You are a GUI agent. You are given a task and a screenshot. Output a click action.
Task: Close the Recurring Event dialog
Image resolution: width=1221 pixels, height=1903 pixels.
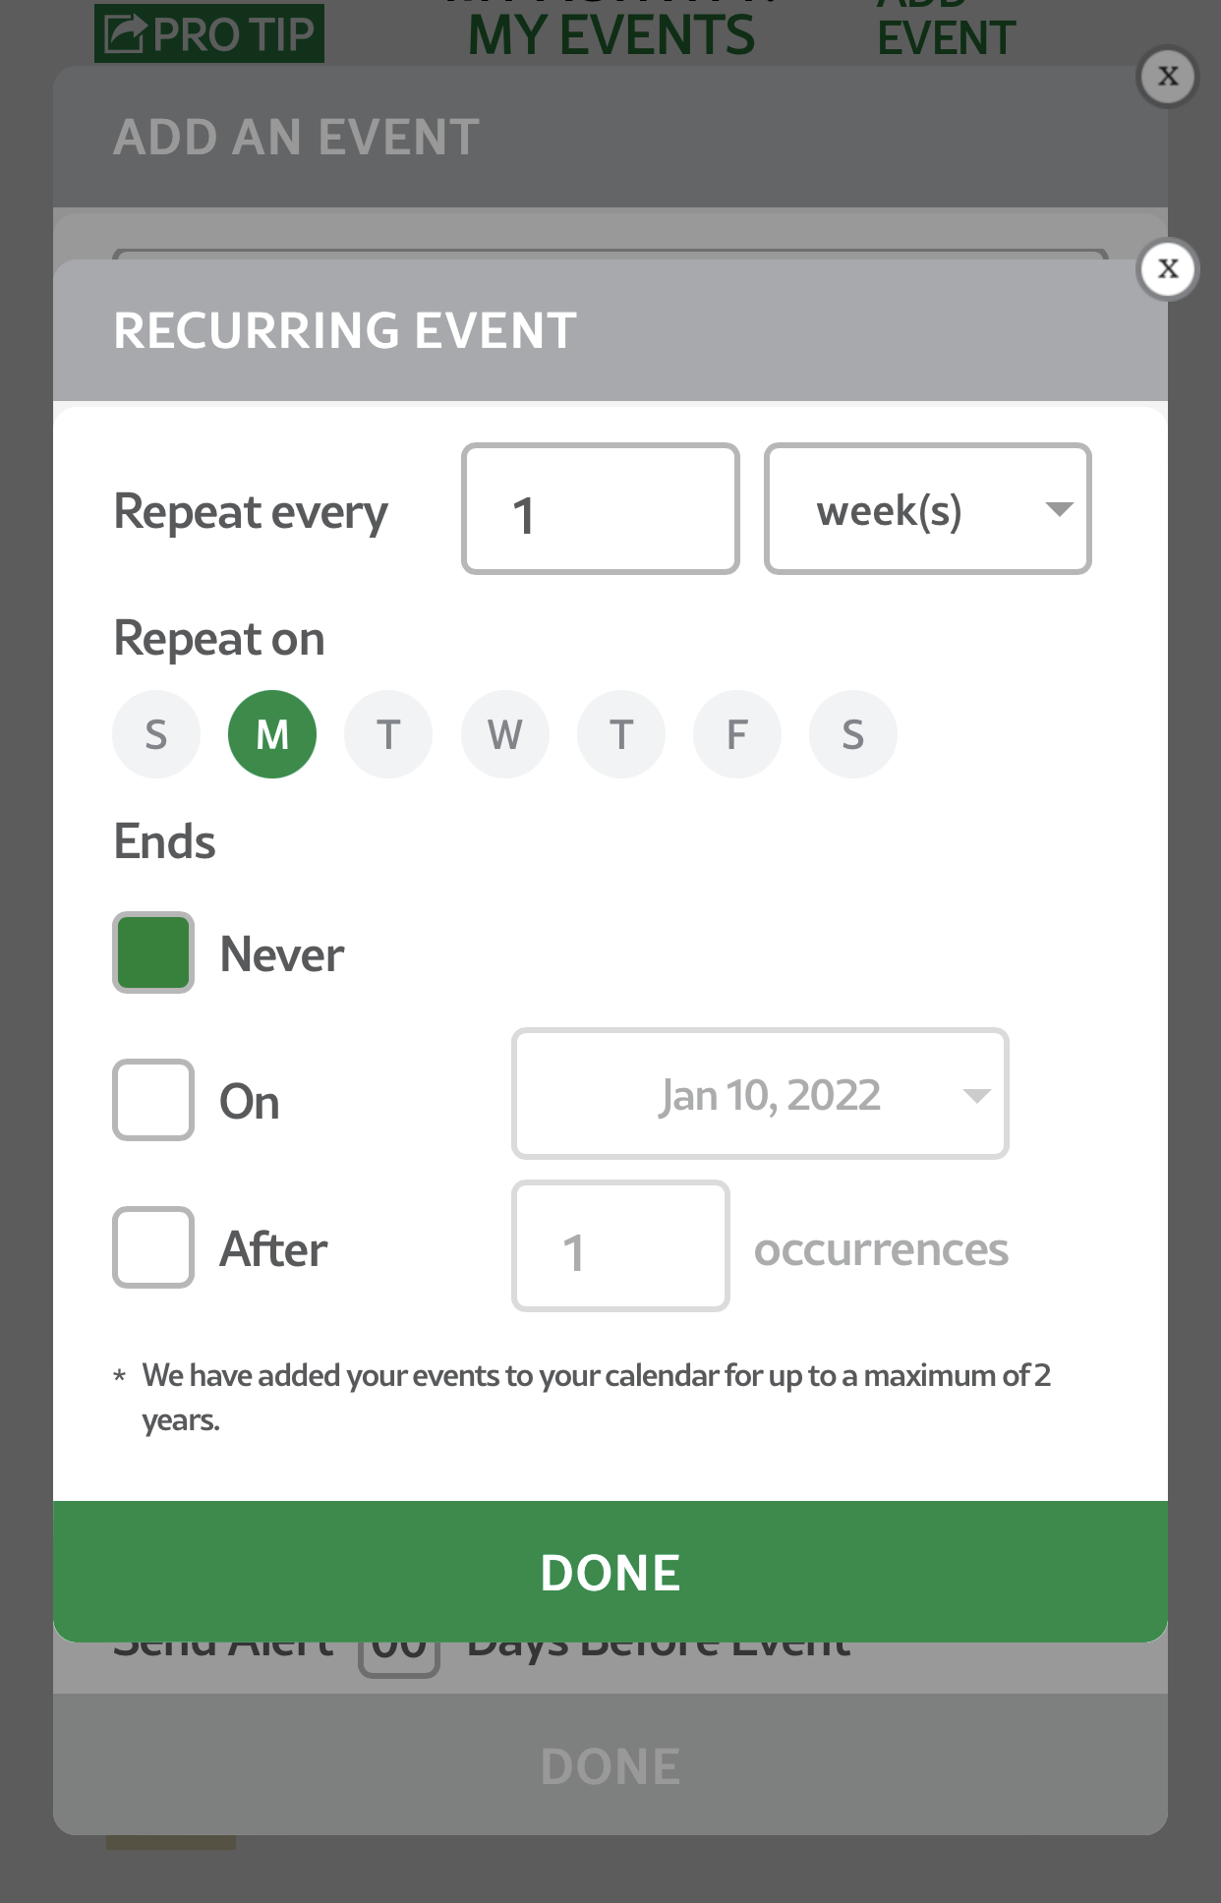[1167, 268]
